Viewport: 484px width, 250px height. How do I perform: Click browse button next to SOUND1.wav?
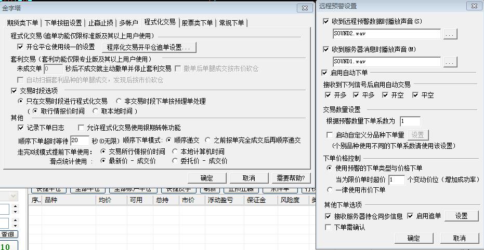tap(450, 62)
